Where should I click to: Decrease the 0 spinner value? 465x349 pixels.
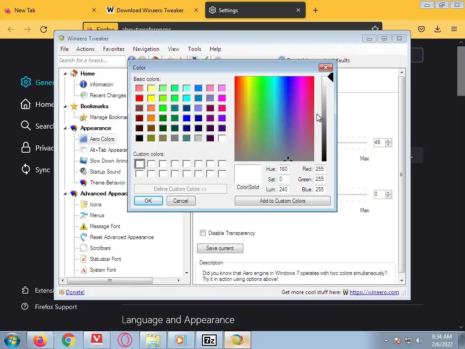tap(388, 196)
